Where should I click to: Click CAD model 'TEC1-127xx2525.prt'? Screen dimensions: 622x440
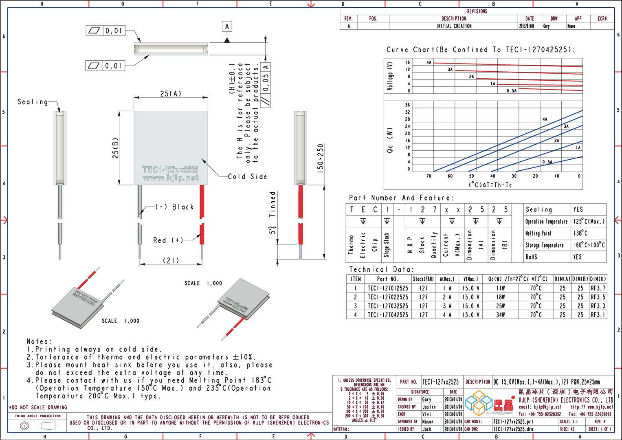point(513,422)
